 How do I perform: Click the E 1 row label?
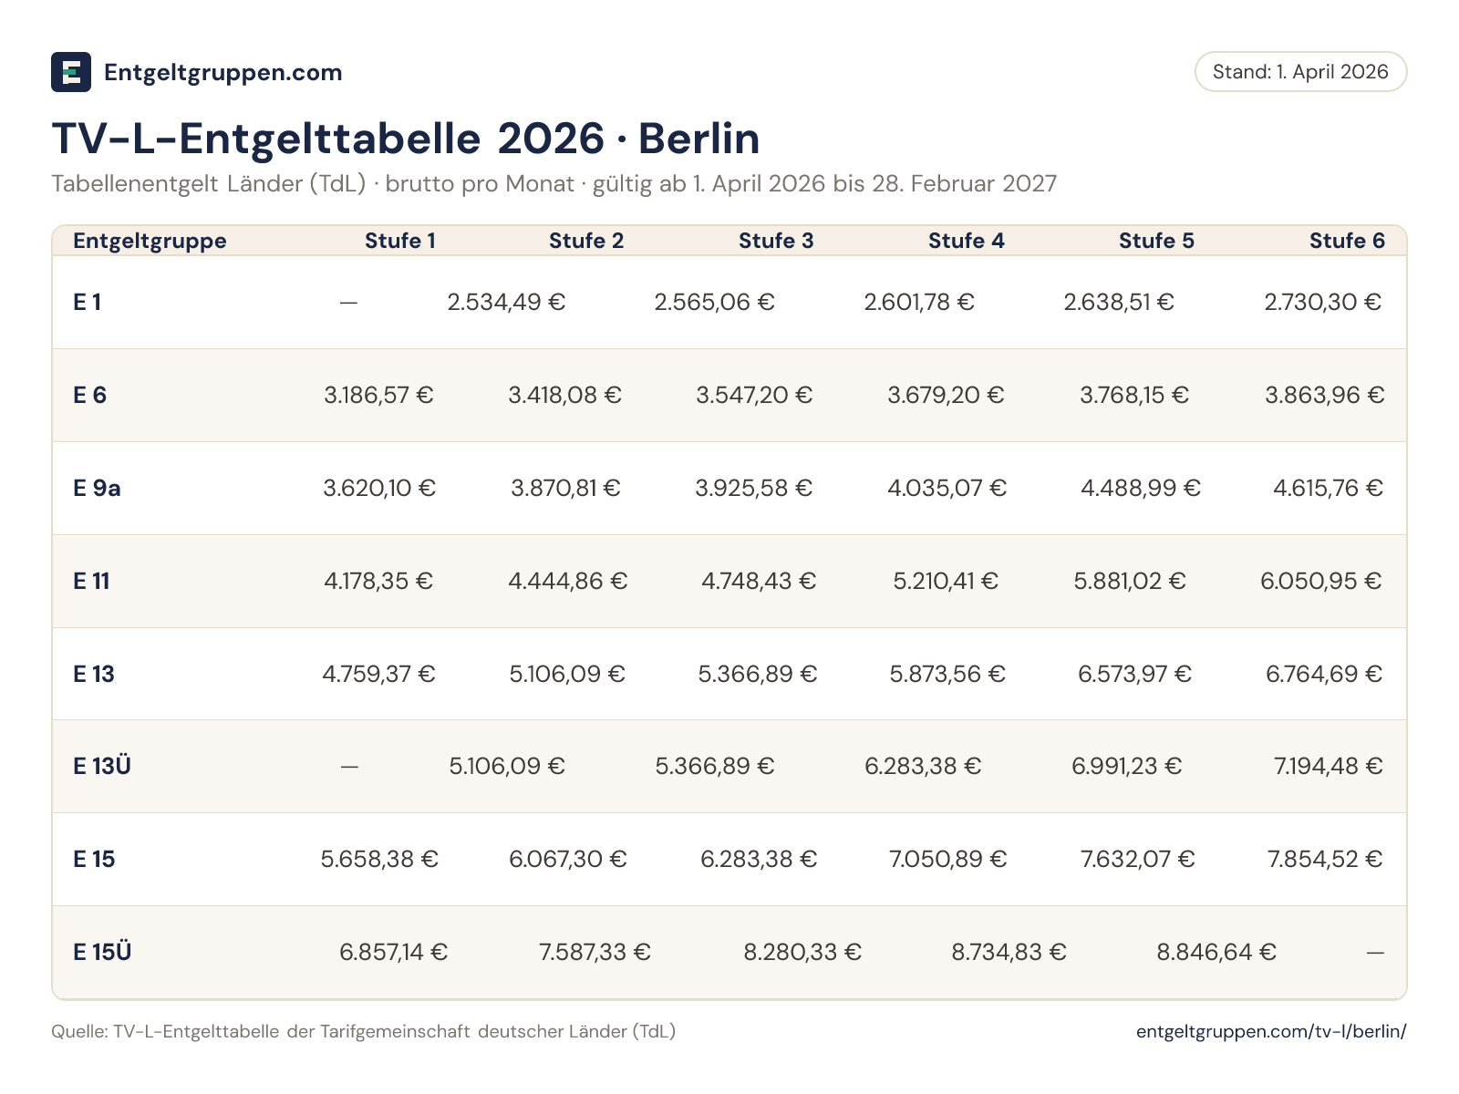point(88,302)
